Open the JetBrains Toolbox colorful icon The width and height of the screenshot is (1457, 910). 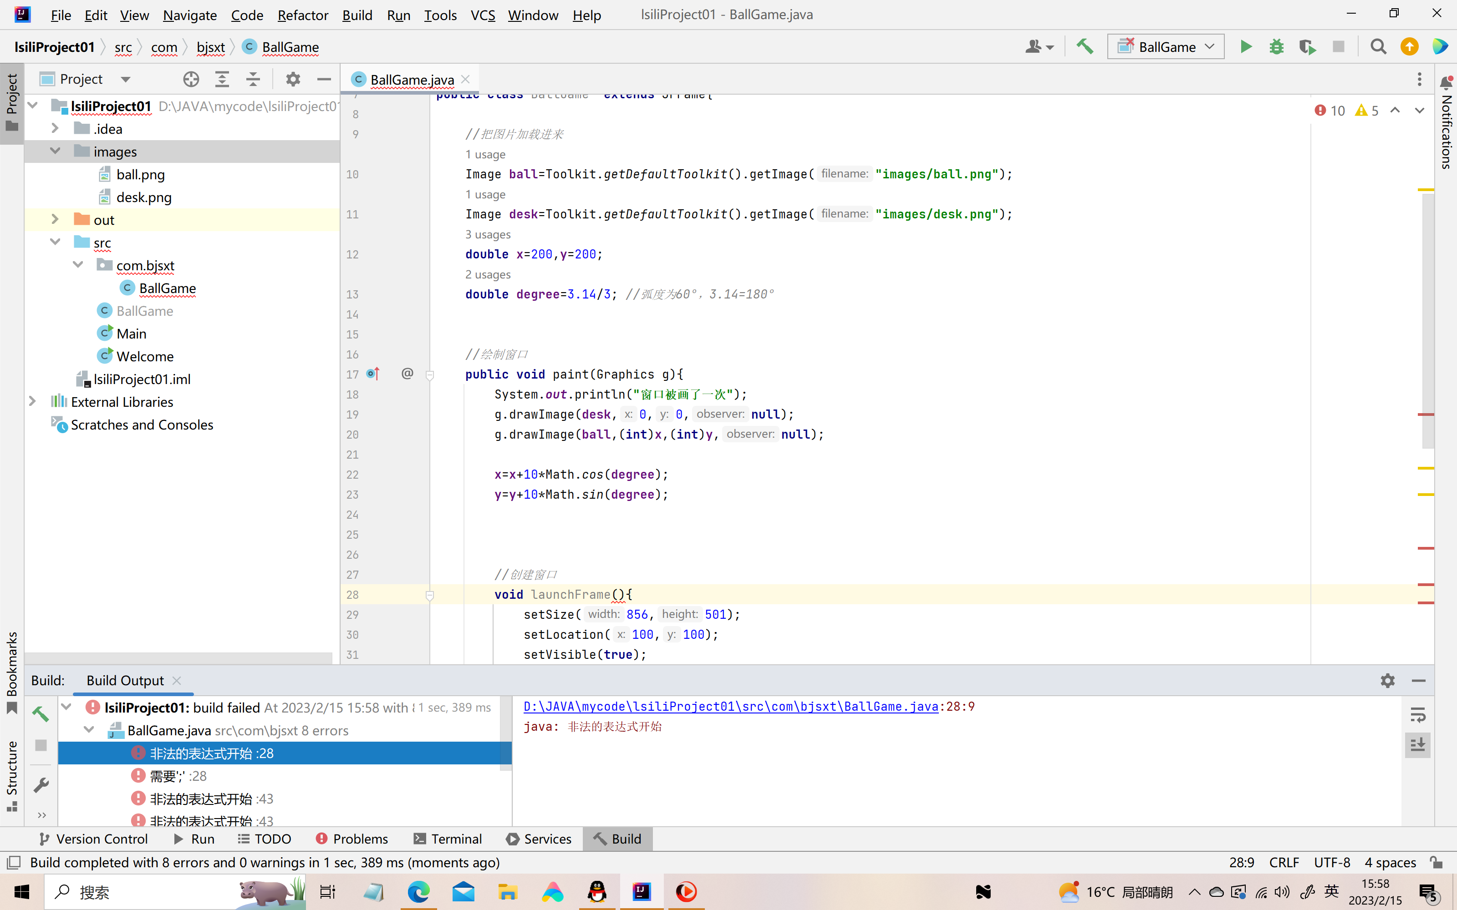tap(1440, 47)
